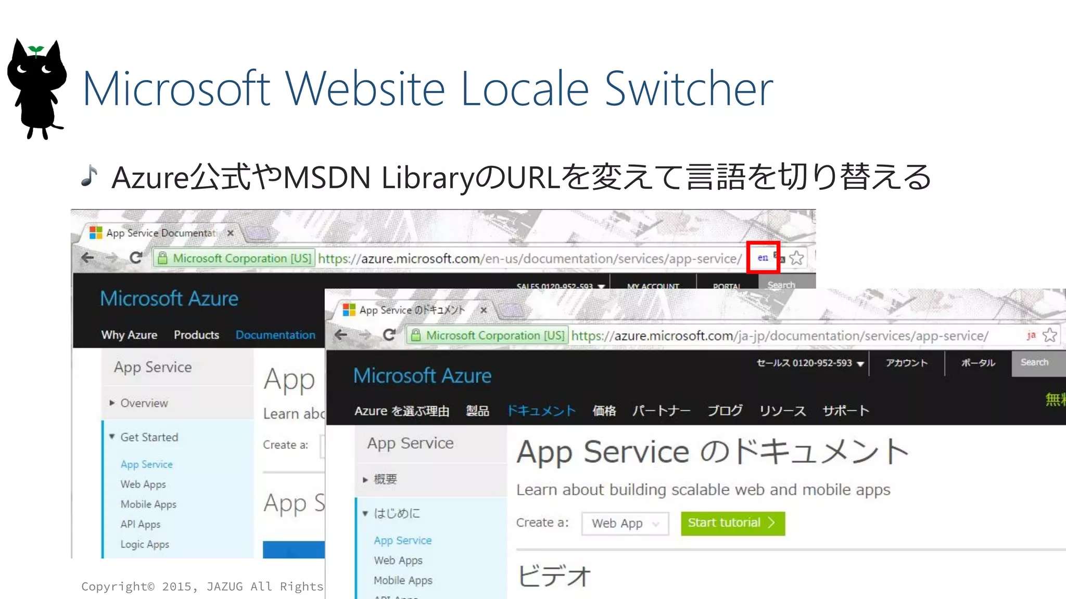The width and height of the screenshot is (1066, 599).
Task: Click App Service heading in English sidebar
Action: tap(153, 367)
